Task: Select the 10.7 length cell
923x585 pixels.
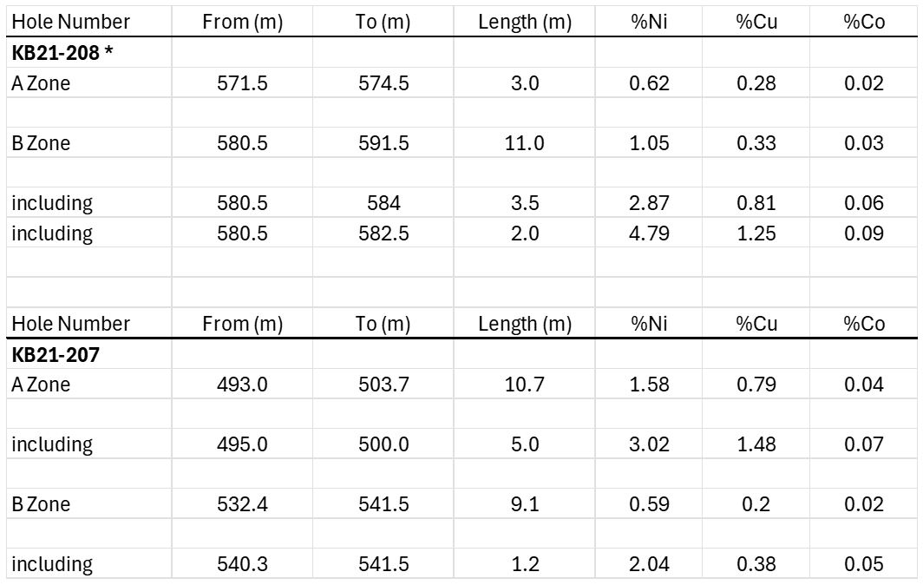Action: coord(524,385)
